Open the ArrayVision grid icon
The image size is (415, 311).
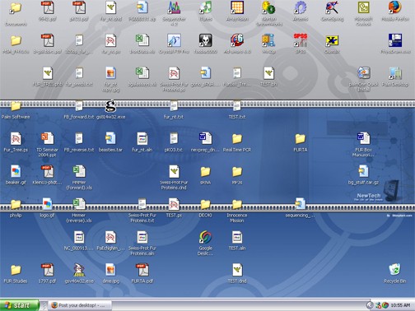click(237, 7)
